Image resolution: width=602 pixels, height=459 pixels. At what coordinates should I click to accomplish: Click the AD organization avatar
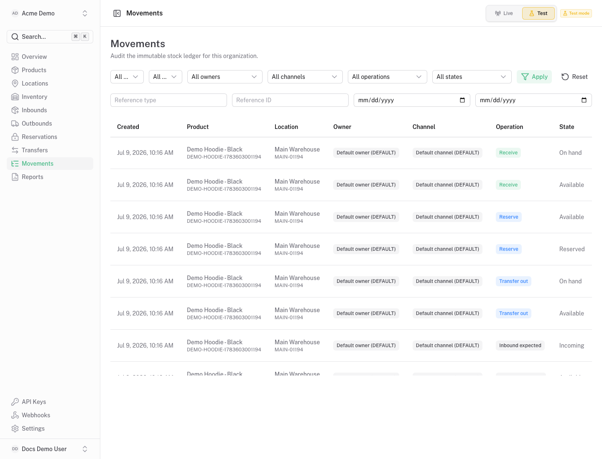(15, 13)
